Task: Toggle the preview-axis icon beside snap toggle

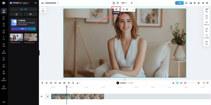Action: 181,83
